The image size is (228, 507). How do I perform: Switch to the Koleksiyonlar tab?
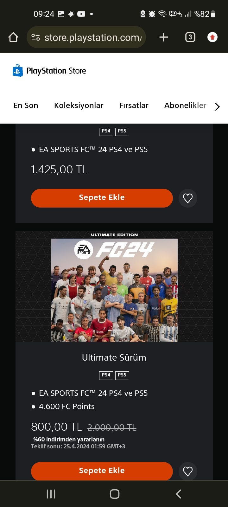click(79, 106)
